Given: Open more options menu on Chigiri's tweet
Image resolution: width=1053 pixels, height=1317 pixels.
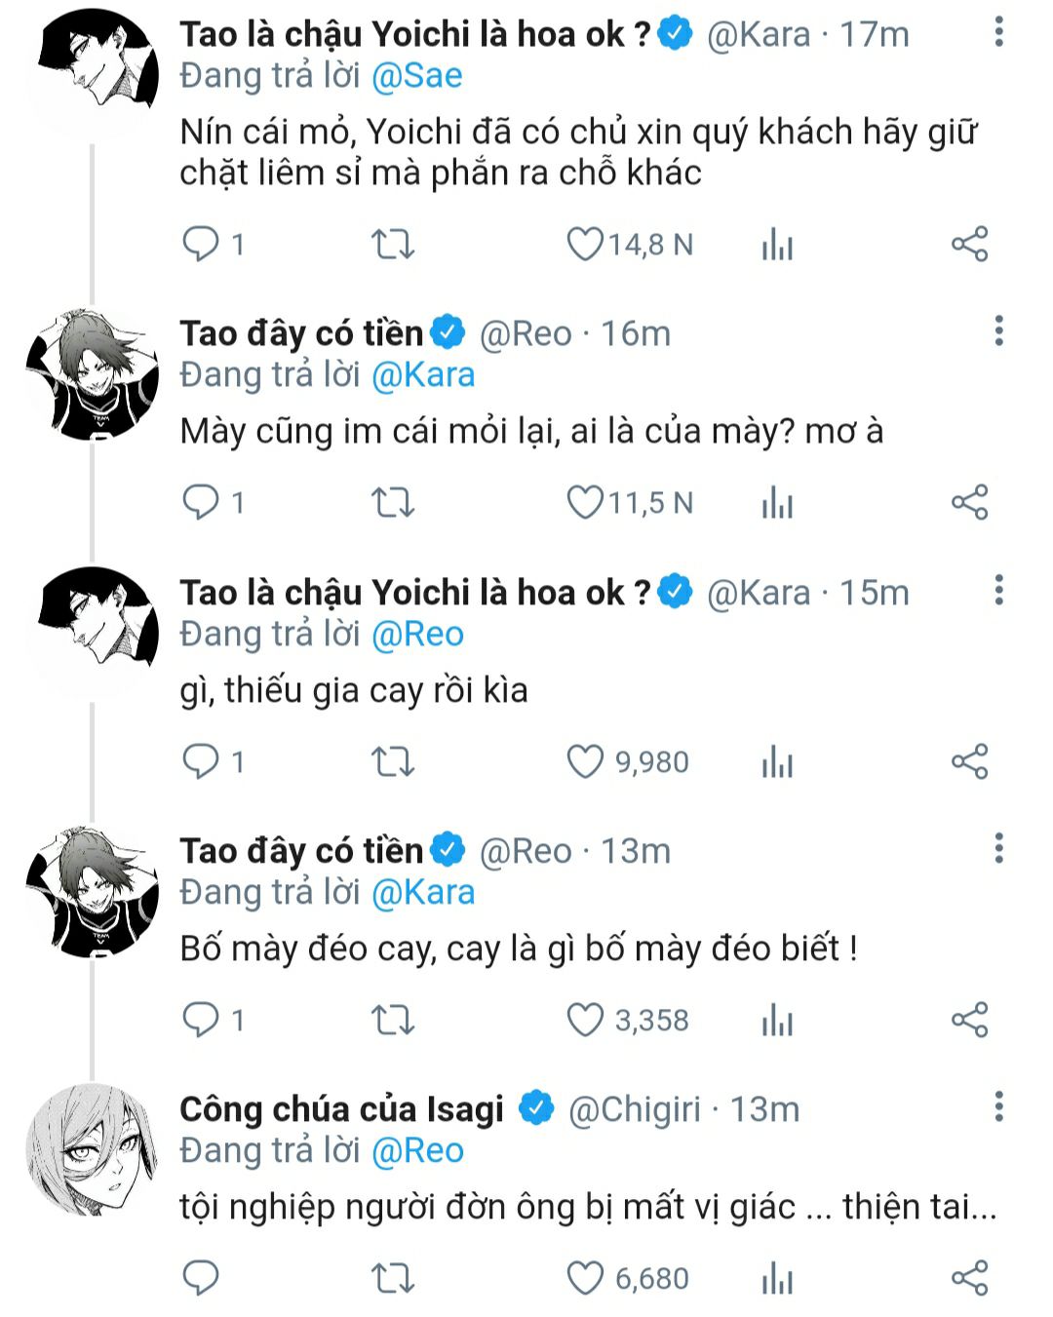Looking at the screenshot, I should pyautogui.click(x=998, y=1107).
